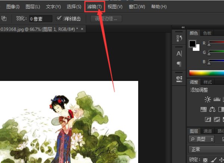The width and height of the screenshot is (224, 163).
Task: Click the 羽化 feather pixel input field
Action: [x=41, y=19]
